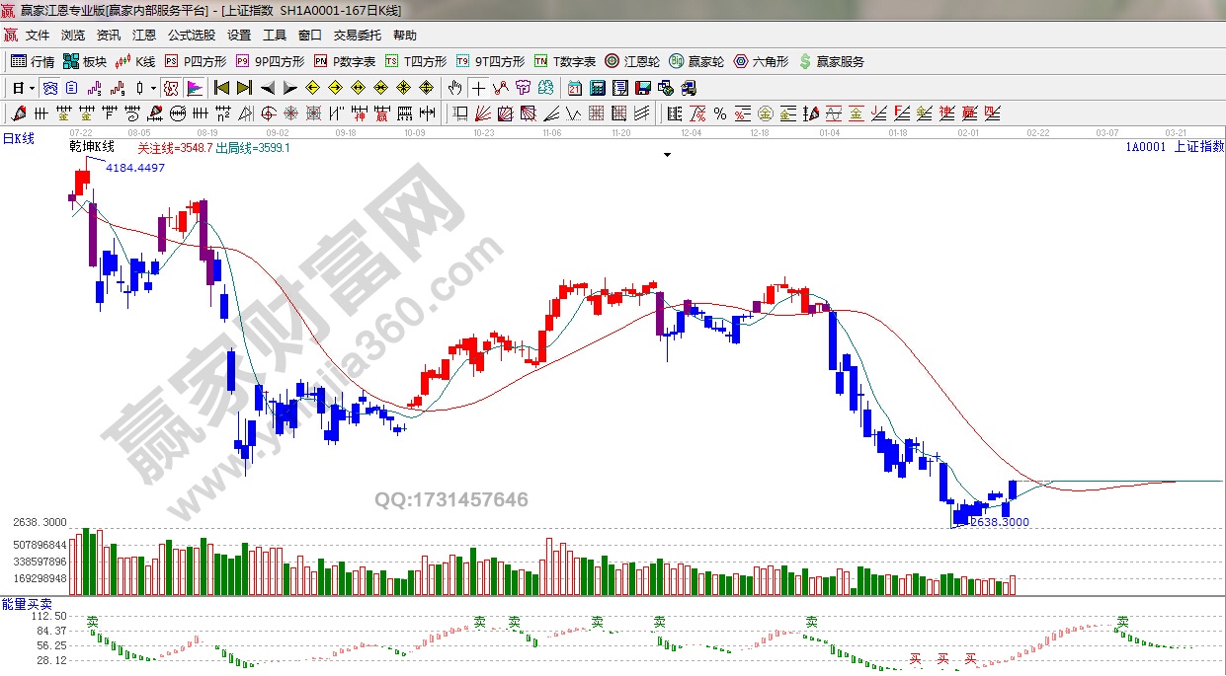Open the 行情 market quotes view
The image size is (1226, 676).
coord(33,61)
